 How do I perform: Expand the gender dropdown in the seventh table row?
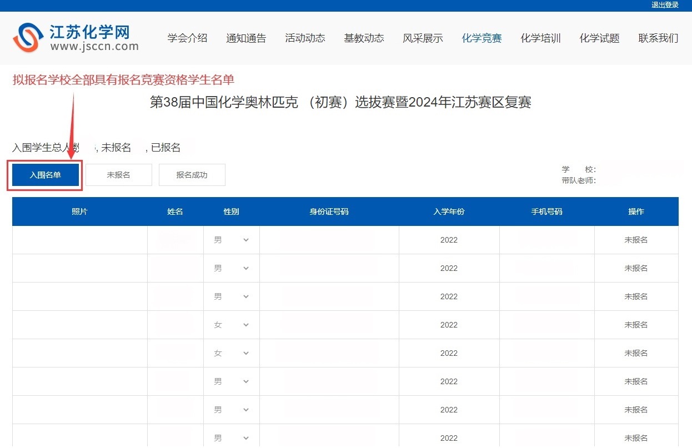coord(232,410)
